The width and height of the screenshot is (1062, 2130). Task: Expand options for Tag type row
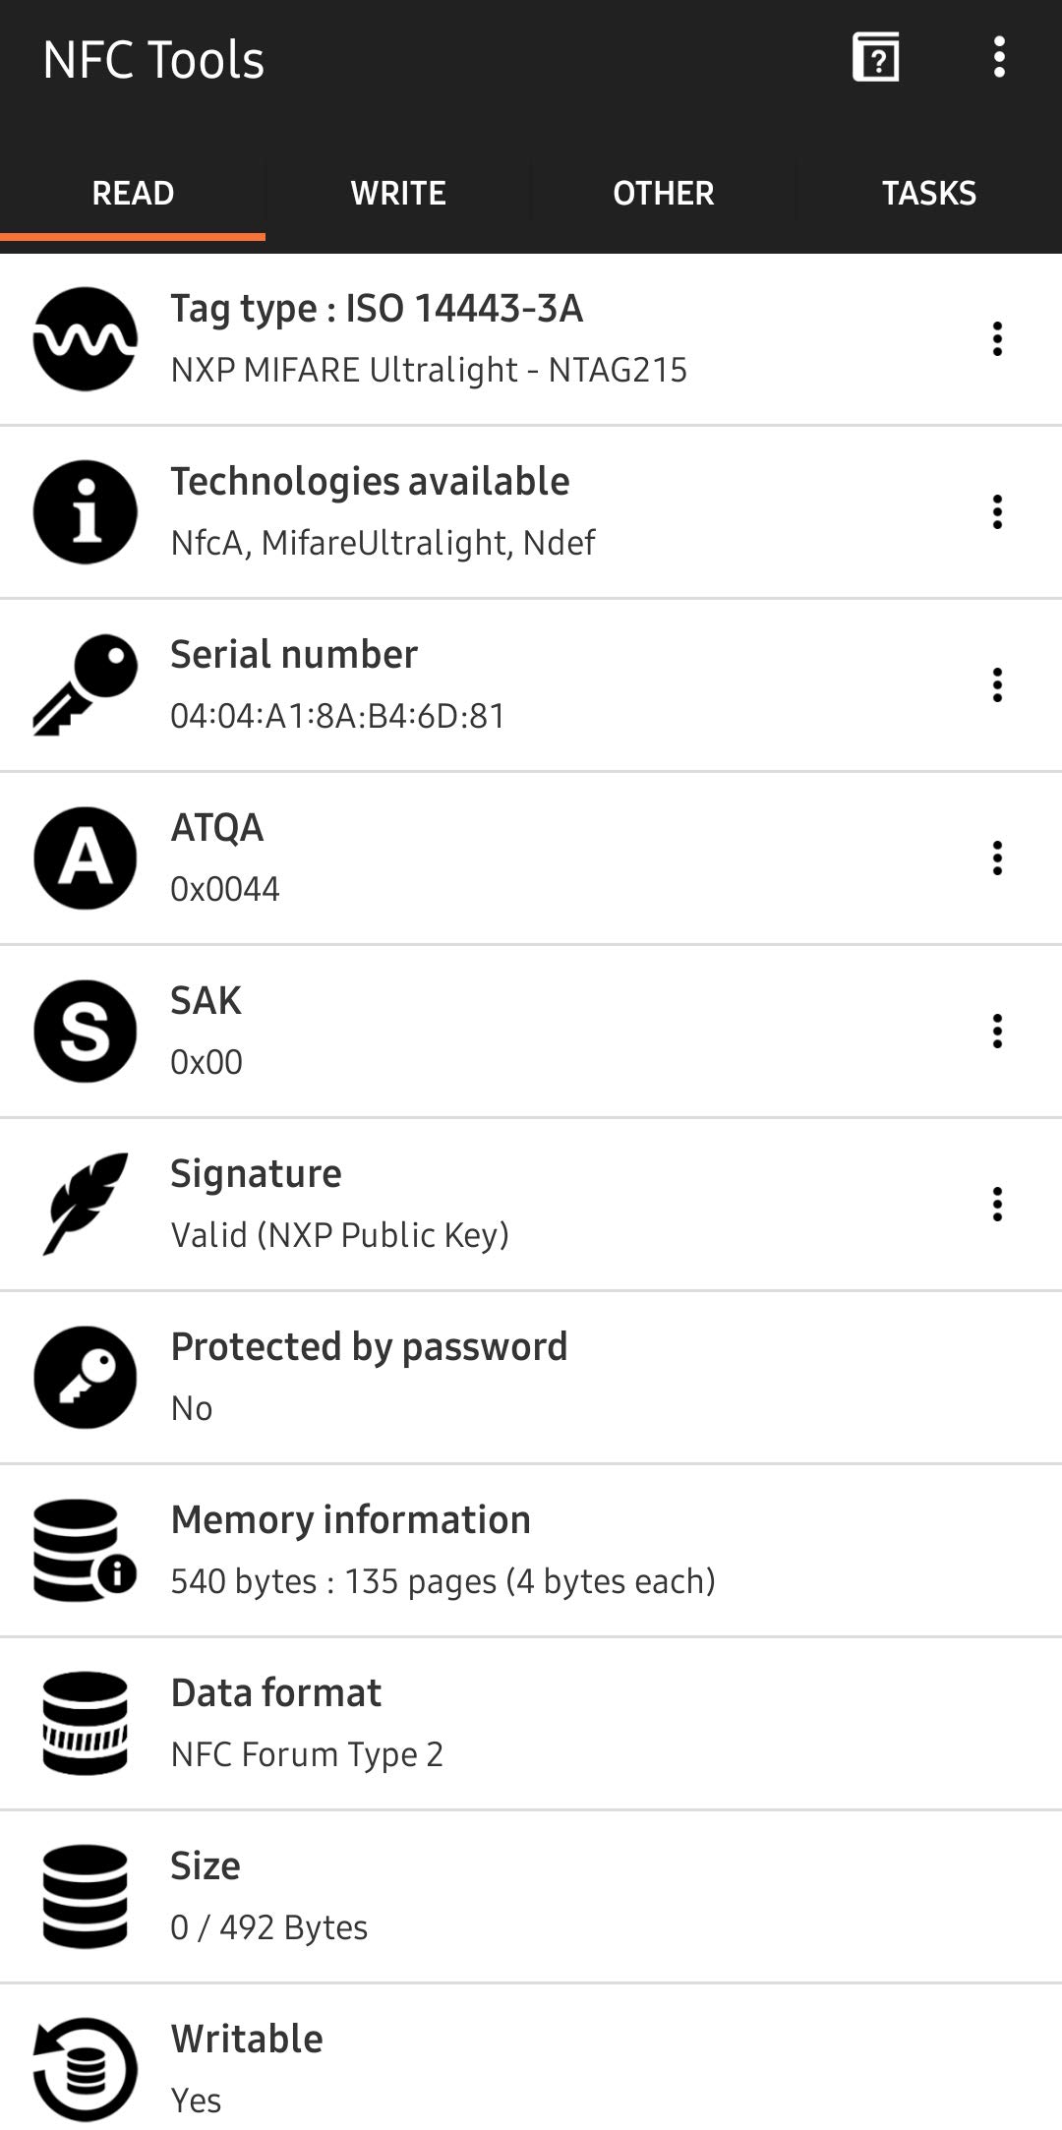(997, 339)
